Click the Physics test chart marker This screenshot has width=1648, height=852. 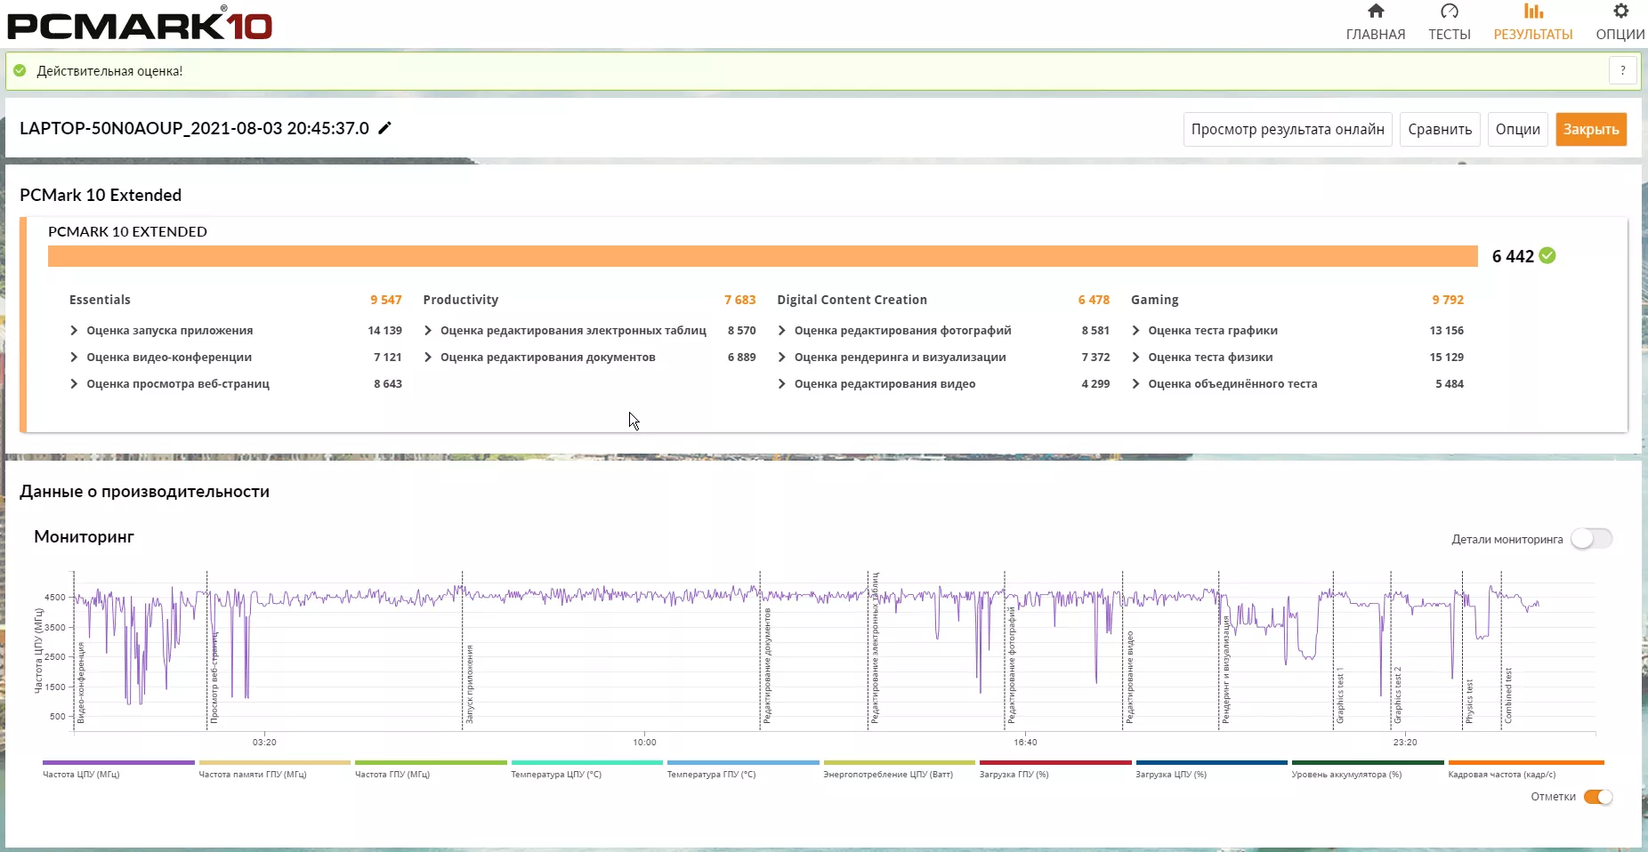click(x=1469, y=702)
